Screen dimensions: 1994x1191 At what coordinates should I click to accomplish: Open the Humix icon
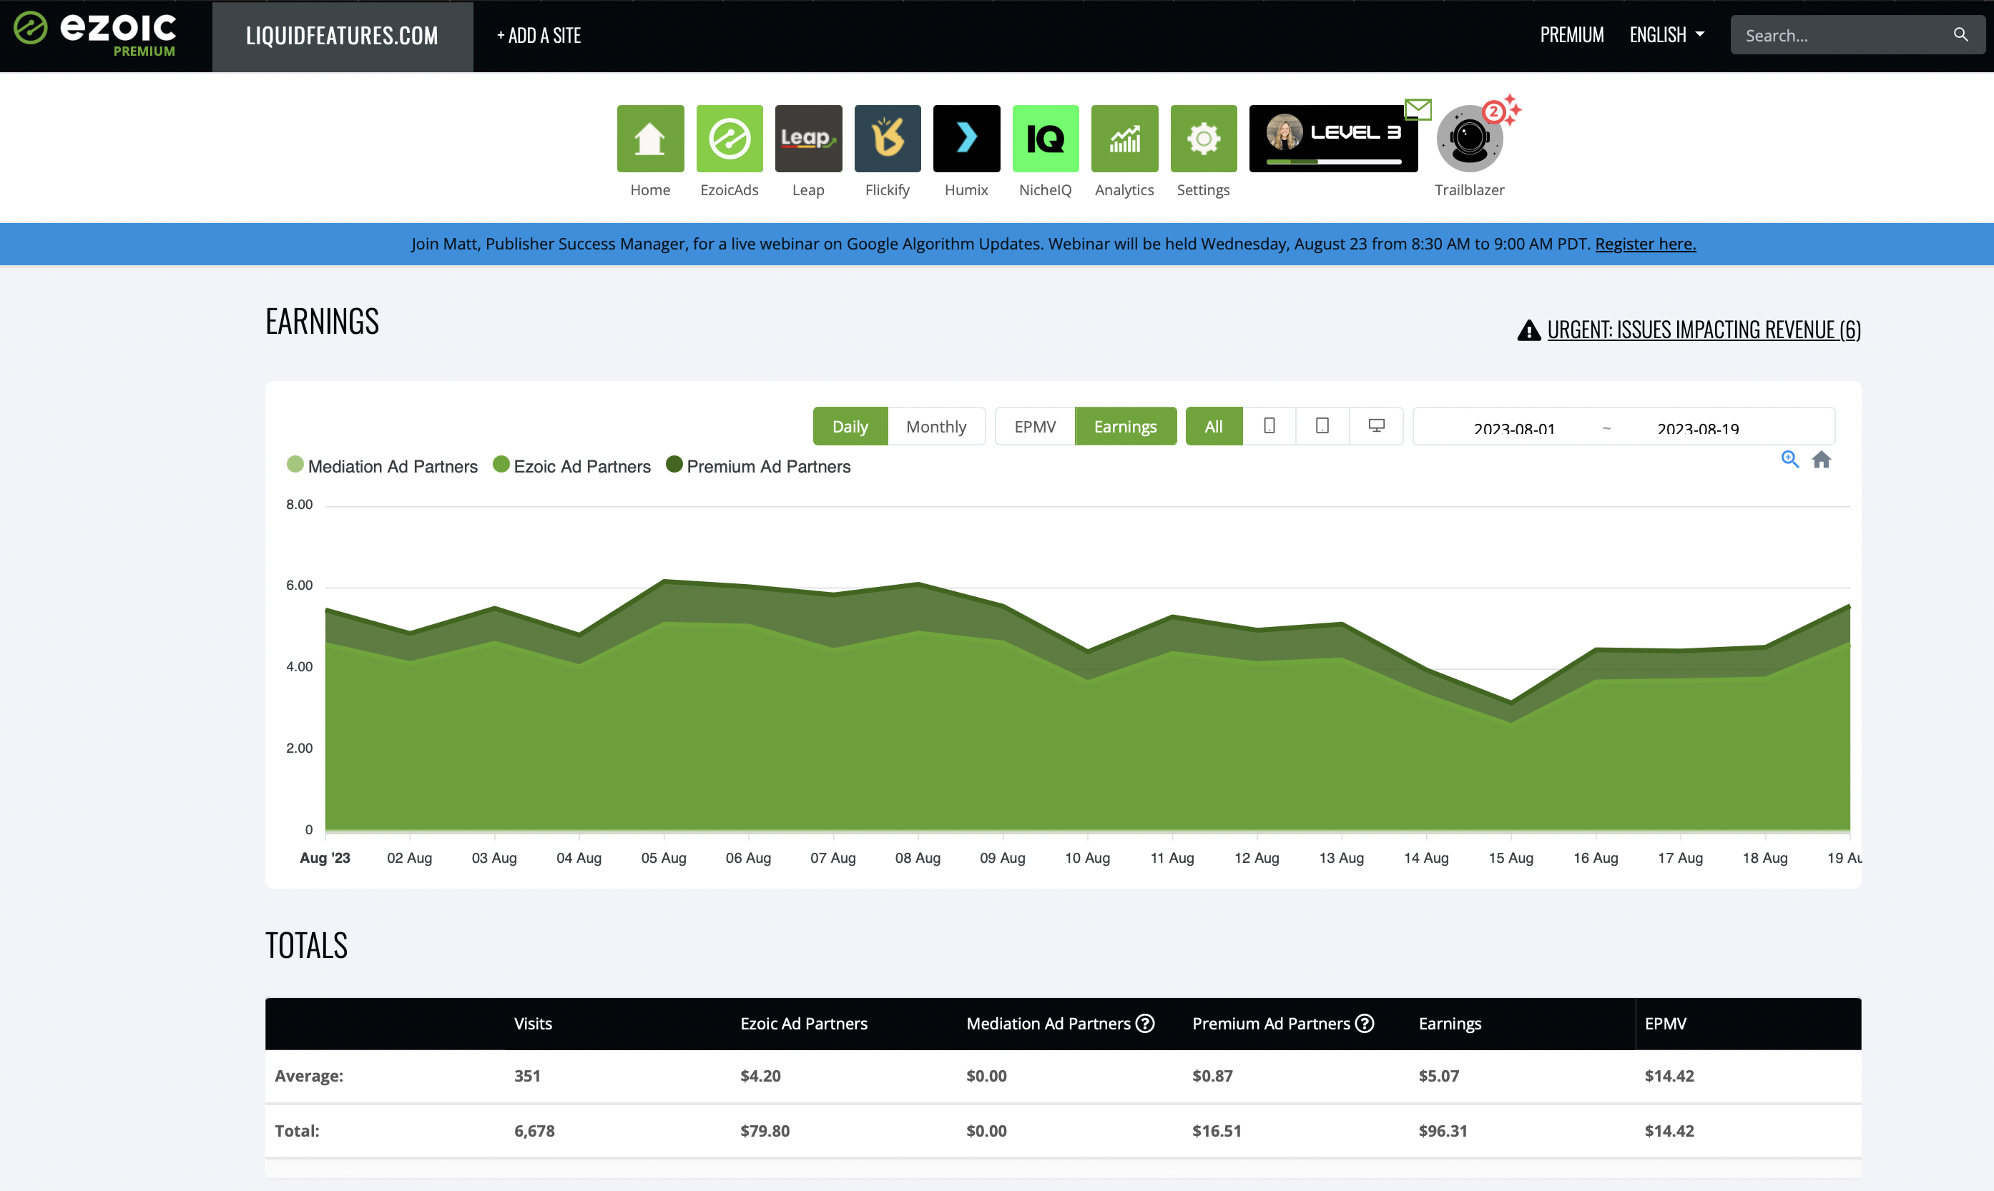pyautogui.click(x=966, y=138)
